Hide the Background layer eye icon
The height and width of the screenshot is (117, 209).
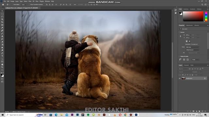(180, 78)
